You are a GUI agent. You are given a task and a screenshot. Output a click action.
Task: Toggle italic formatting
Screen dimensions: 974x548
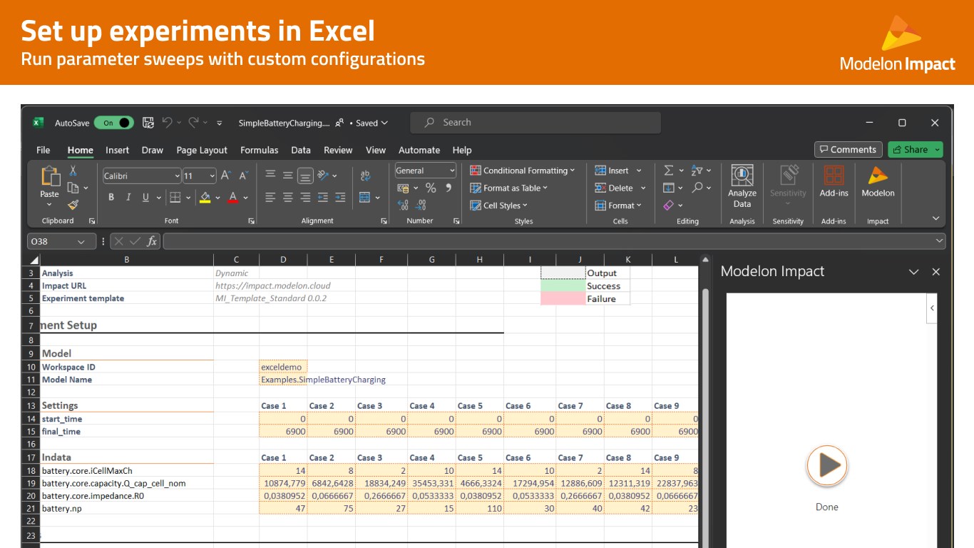pyautogui.click(x=128, y=197)
